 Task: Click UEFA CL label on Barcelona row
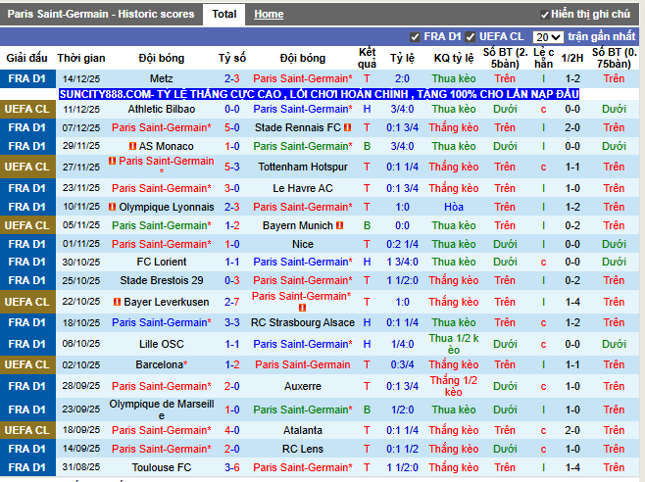pyautogui.click(x=27, y=364)
